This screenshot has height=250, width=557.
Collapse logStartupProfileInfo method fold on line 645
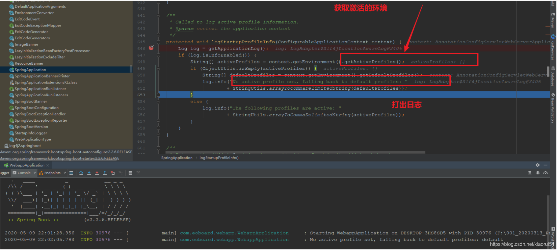pos(158,42)
